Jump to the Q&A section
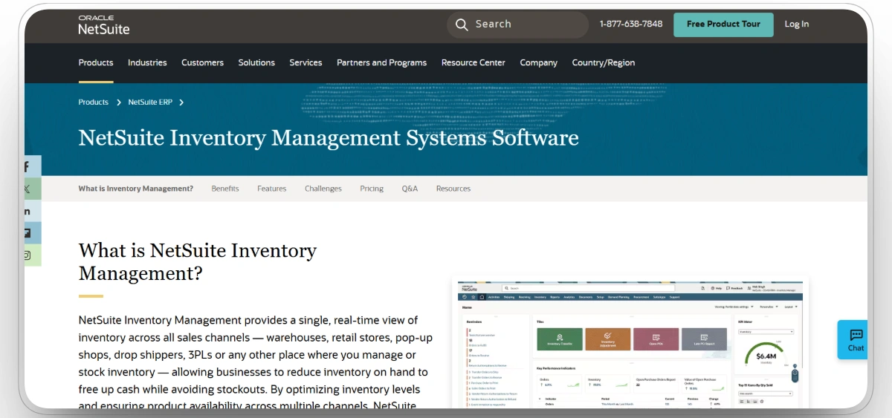Image resolution: width=892 pixels, height=418 pixels. [410, 189]
